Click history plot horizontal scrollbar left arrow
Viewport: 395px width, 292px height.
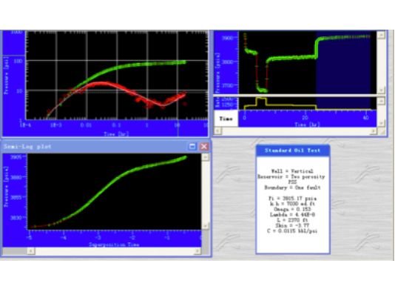217,131
